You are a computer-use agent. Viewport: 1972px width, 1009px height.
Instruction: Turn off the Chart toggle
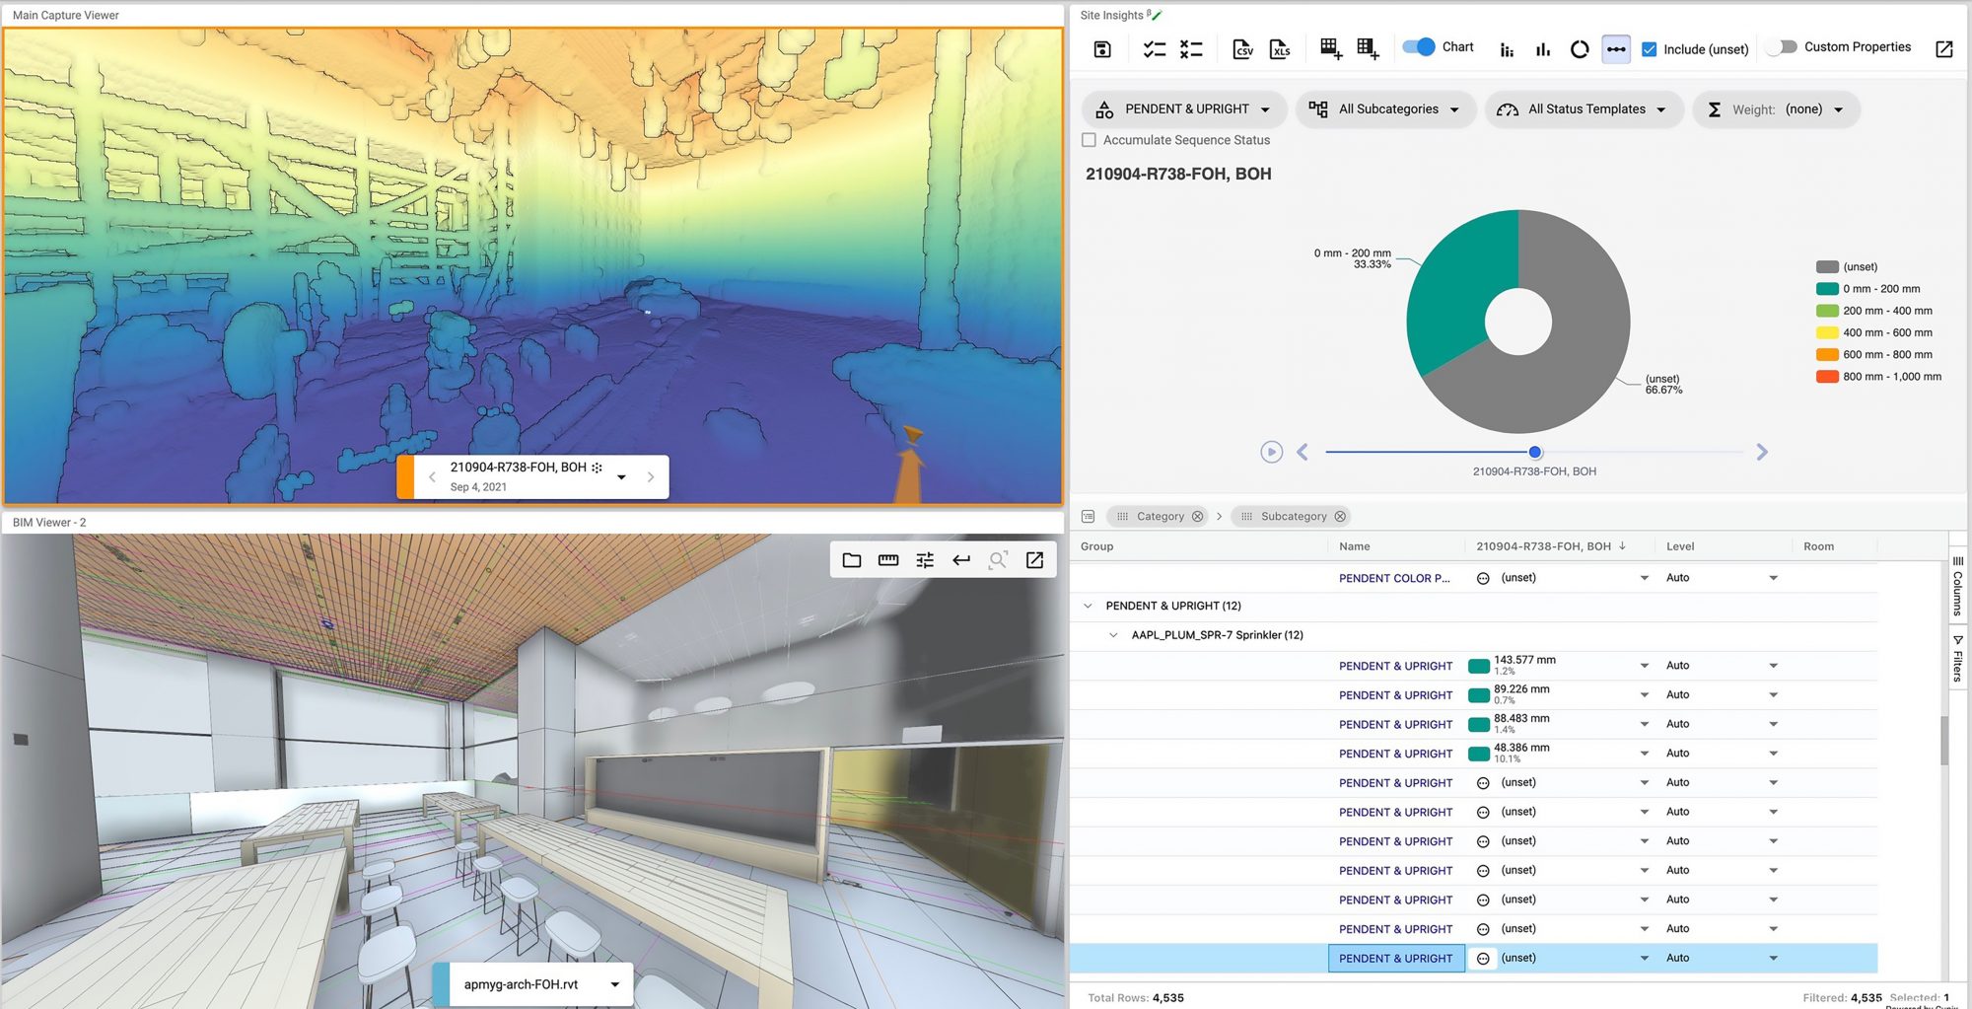[x=1419, y=47]
